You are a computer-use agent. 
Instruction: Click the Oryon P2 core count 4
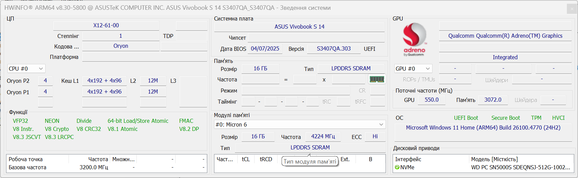[45, 81]
